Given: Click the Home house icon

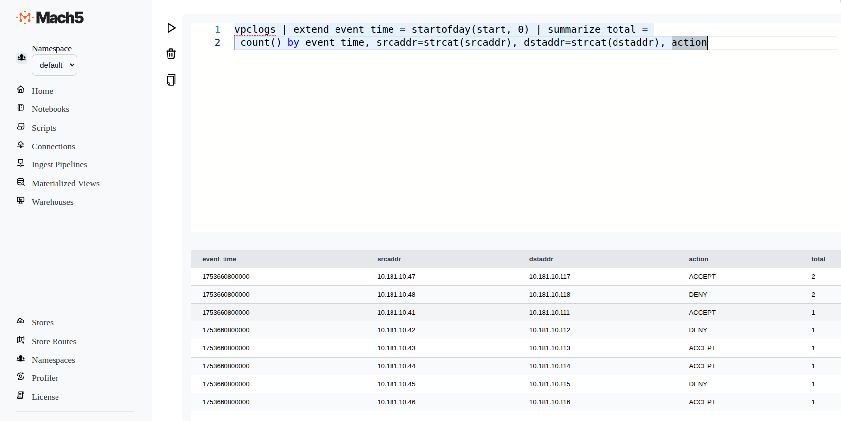Looking at the screenshot, I should point(21,90).
